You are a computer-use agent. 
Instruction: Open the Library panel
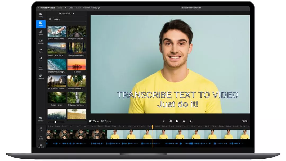coord(41,15)
